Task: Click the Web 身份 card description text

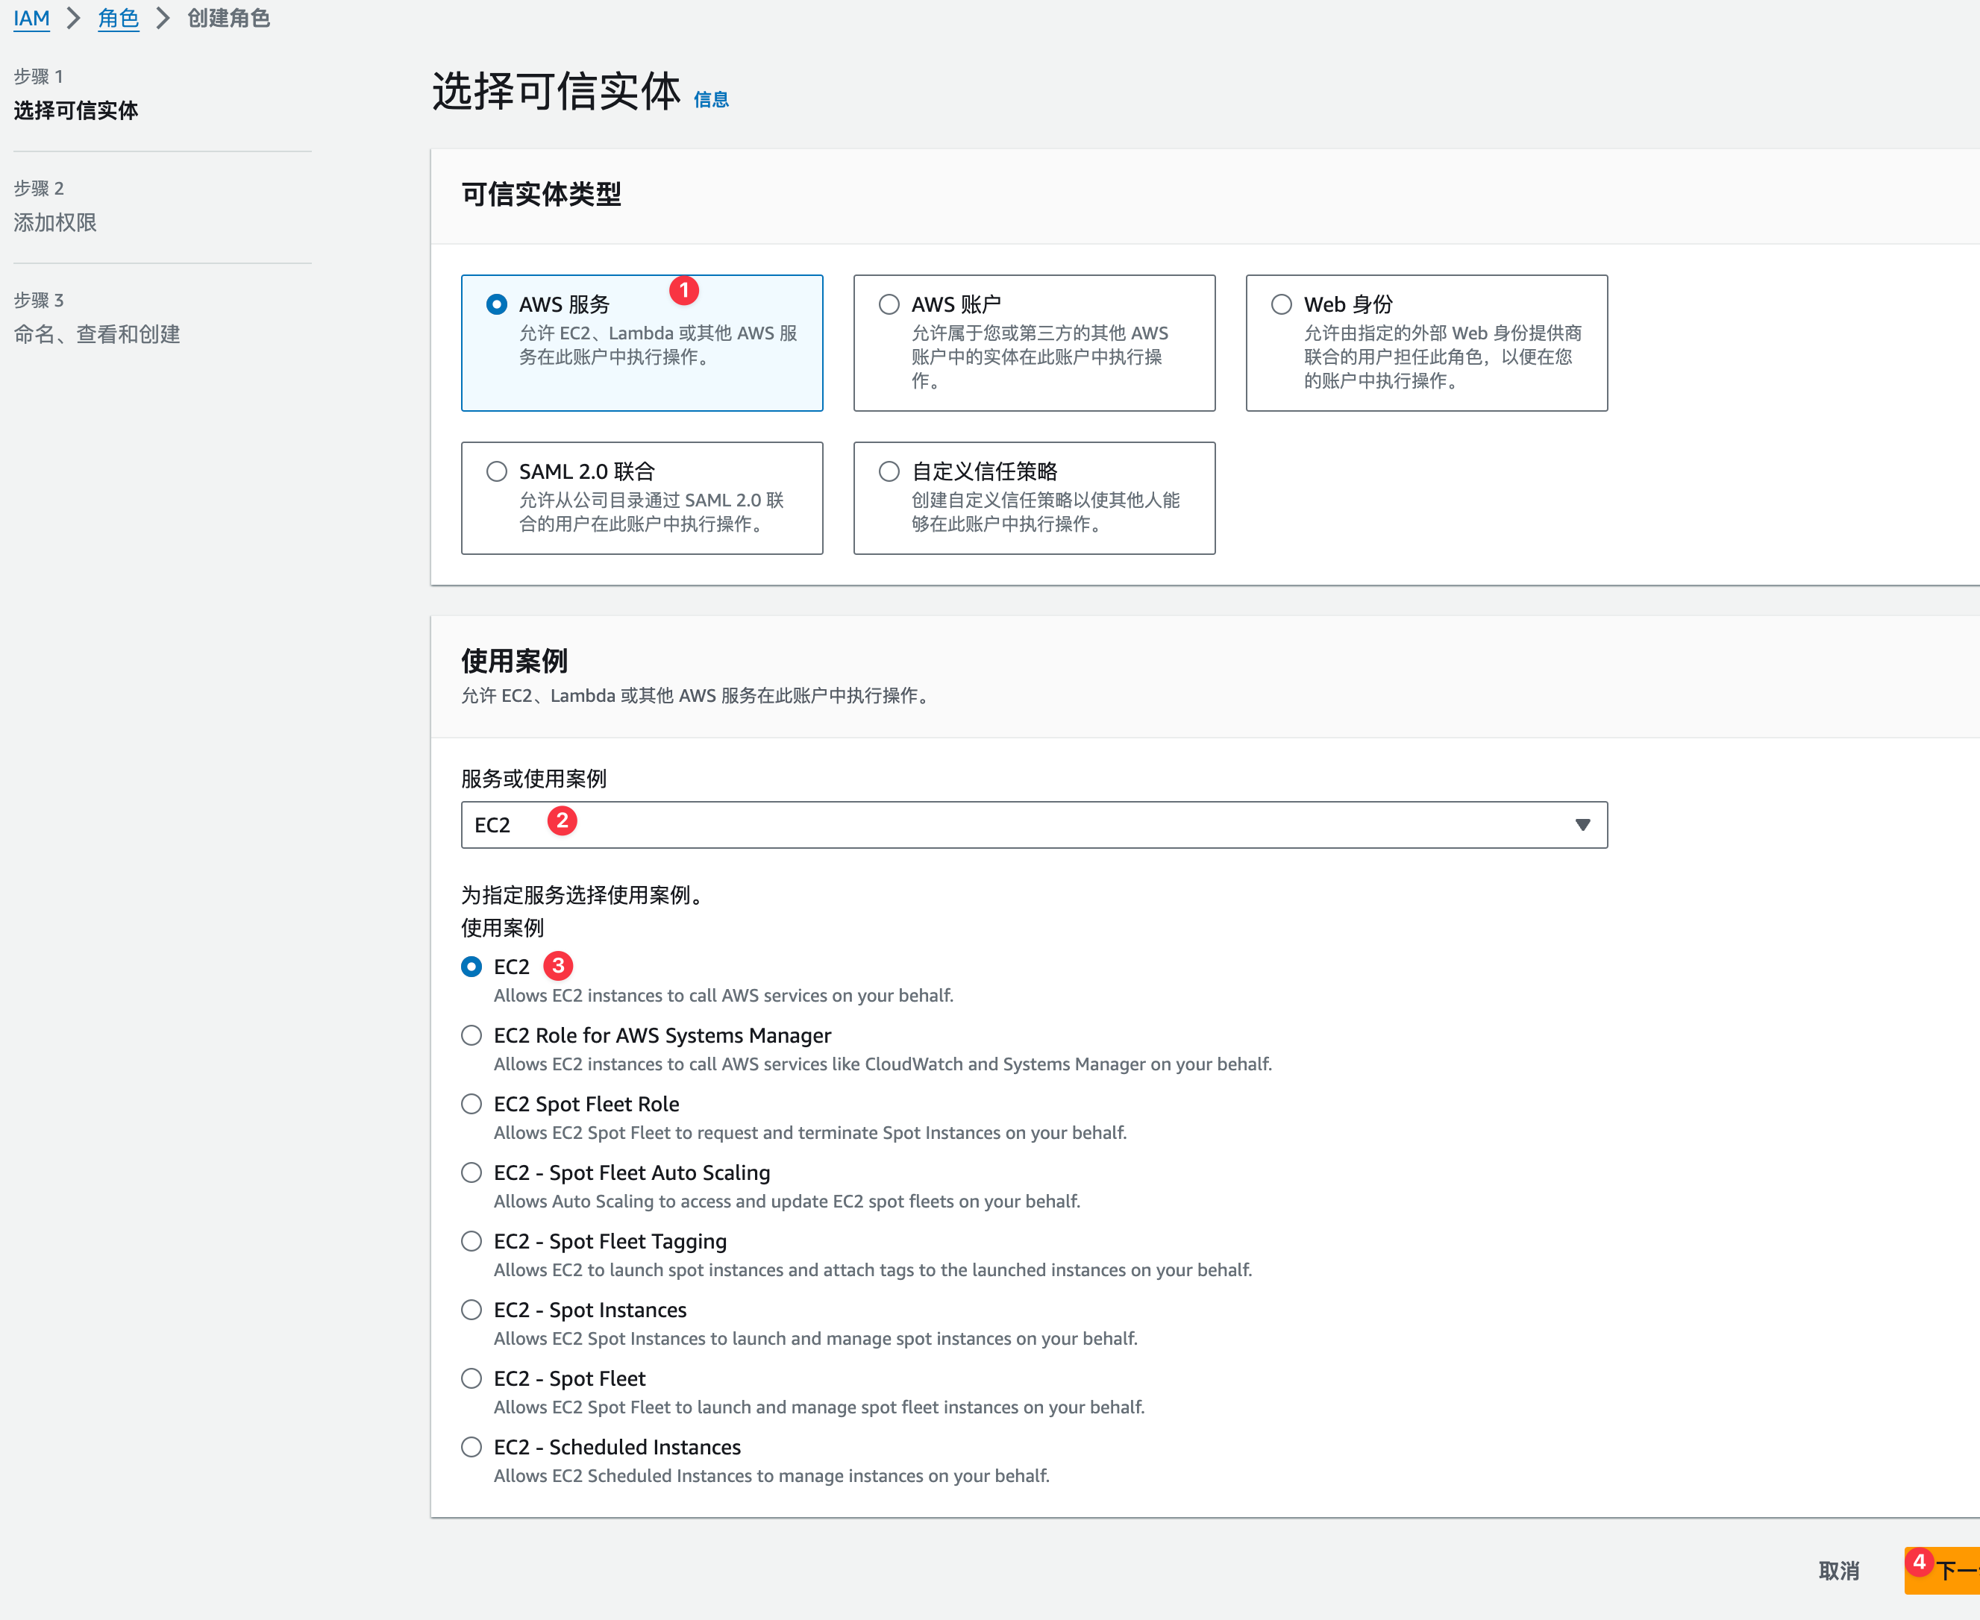Action: pyautogui.click(x=1444, y=357)
